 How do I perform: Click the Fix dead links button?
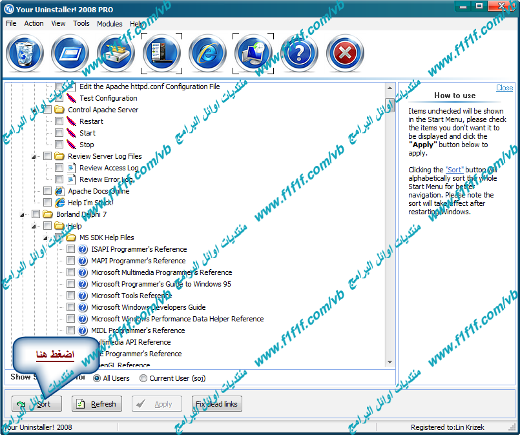tap(216, 404)
